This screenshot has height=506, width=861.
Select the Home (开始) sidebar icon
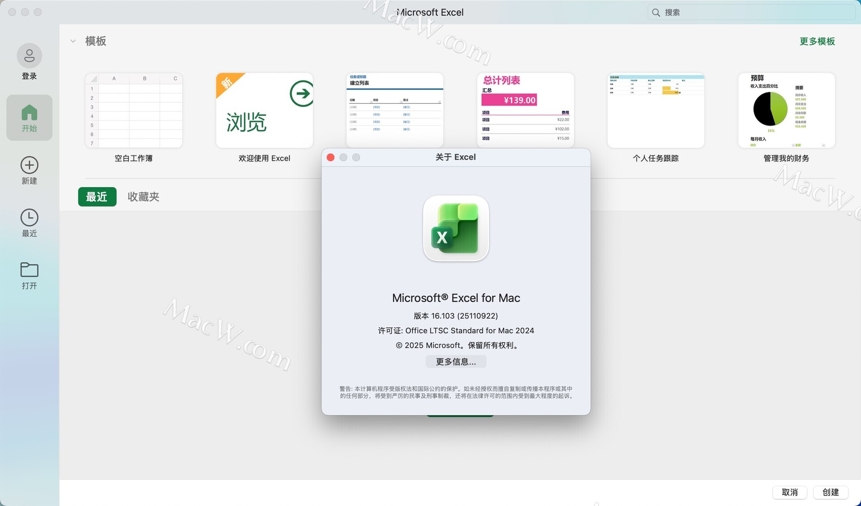click(x=29, y=113)
